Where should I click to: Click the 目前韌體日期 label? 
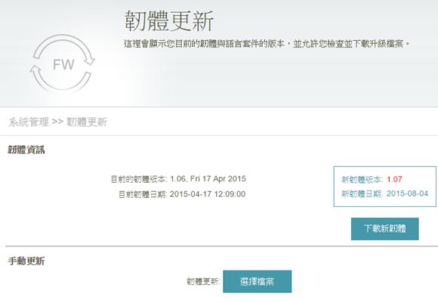(x=143, y=194)
